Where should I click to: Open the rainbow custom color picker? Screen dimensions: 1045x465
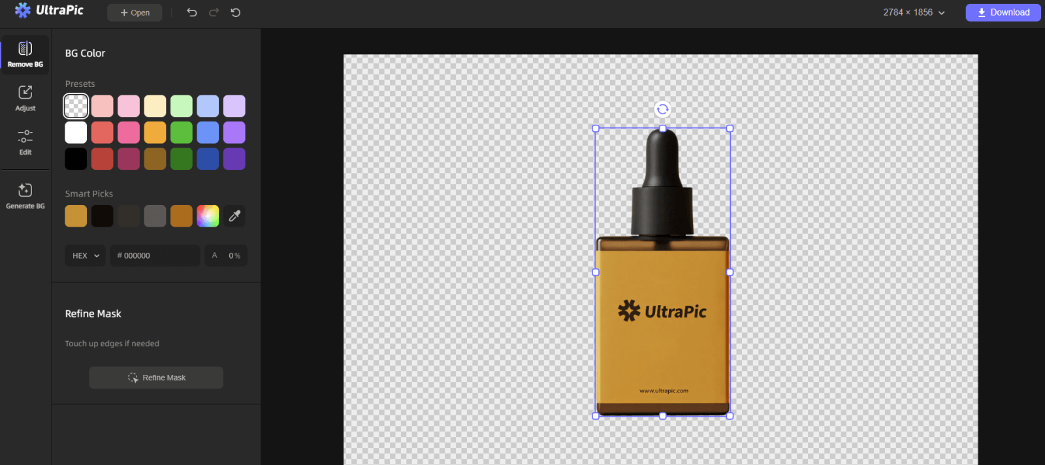208,216
